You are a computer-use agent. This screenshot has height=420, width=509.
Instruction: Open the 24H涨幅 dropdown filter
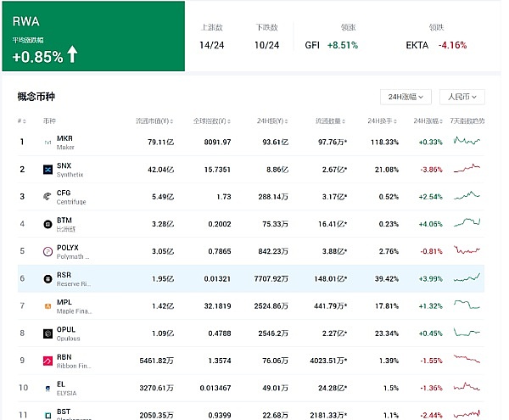point(407,98)
